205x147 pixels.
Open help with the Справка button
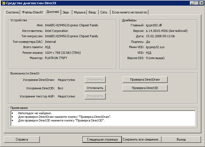22,139
